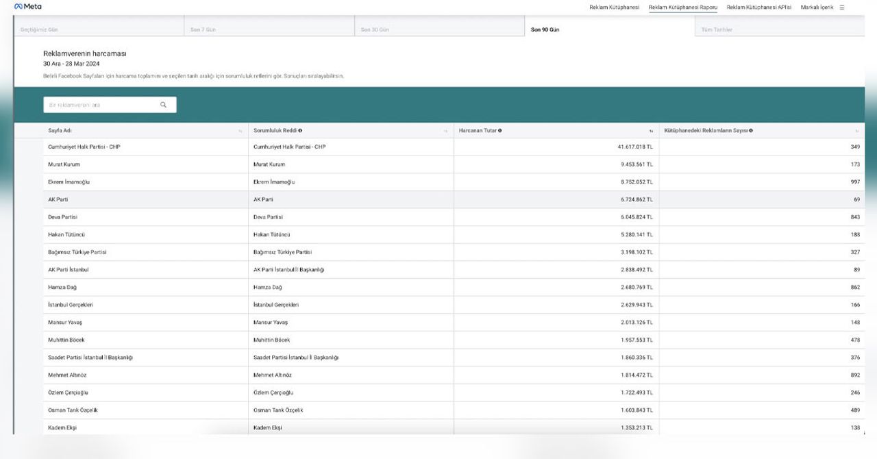Open the hamburger menu icon
The height and width of the screenshot is (459, 877).
841,8
